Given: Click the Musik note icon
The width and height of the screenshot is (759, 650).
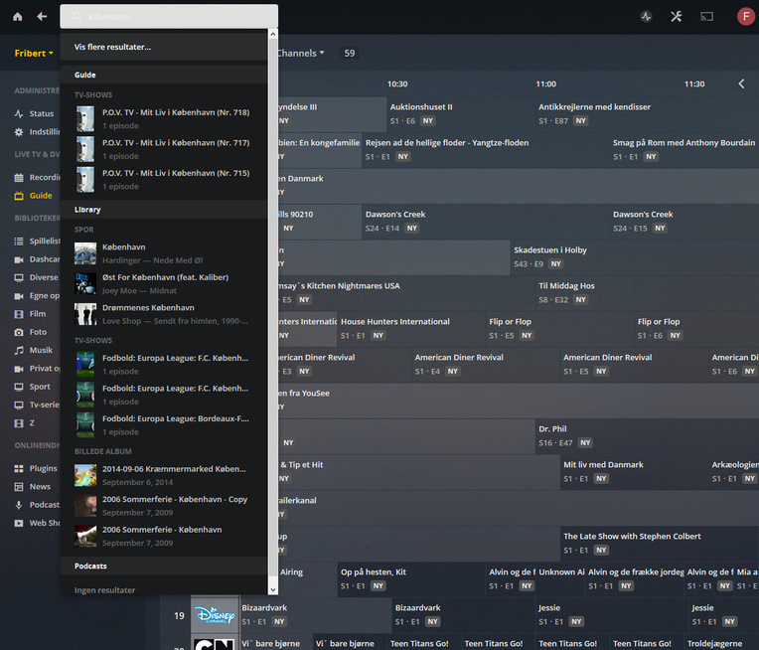Looking at the screenshot, I should click(x=19, y=350).
